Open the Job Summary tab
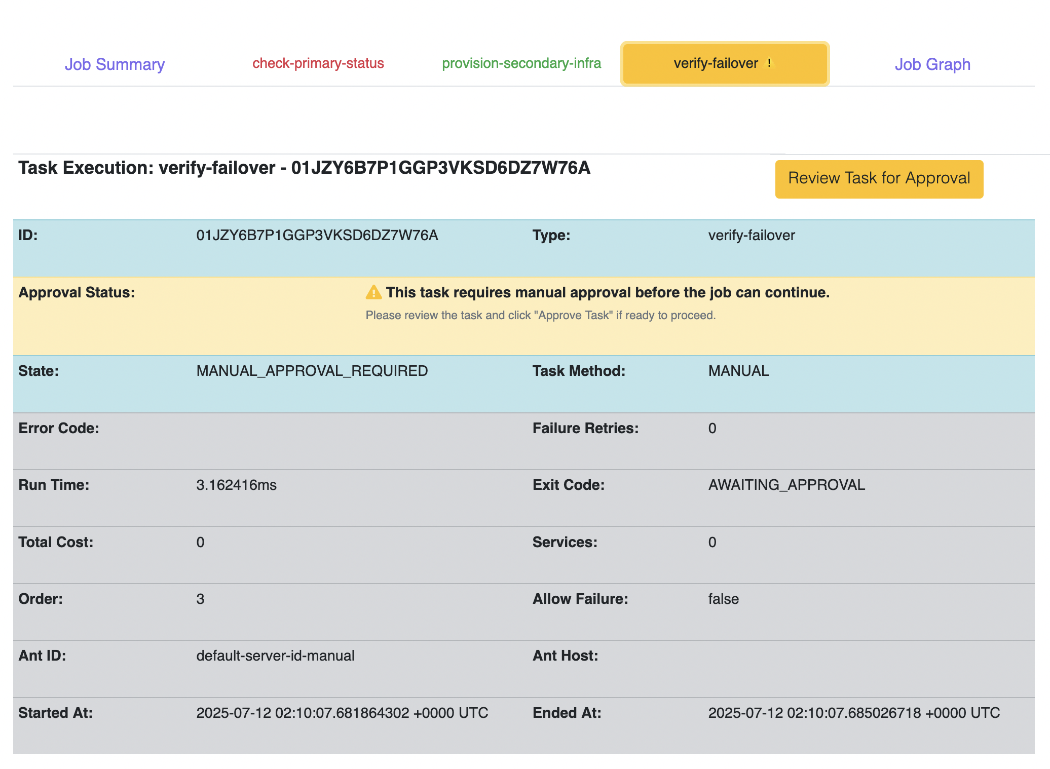 tap(115, 64)
